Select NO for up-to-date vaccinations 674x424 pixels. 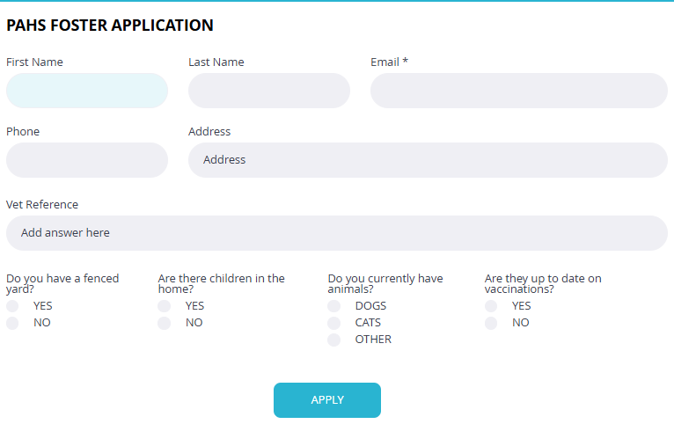tap(491, 323)
